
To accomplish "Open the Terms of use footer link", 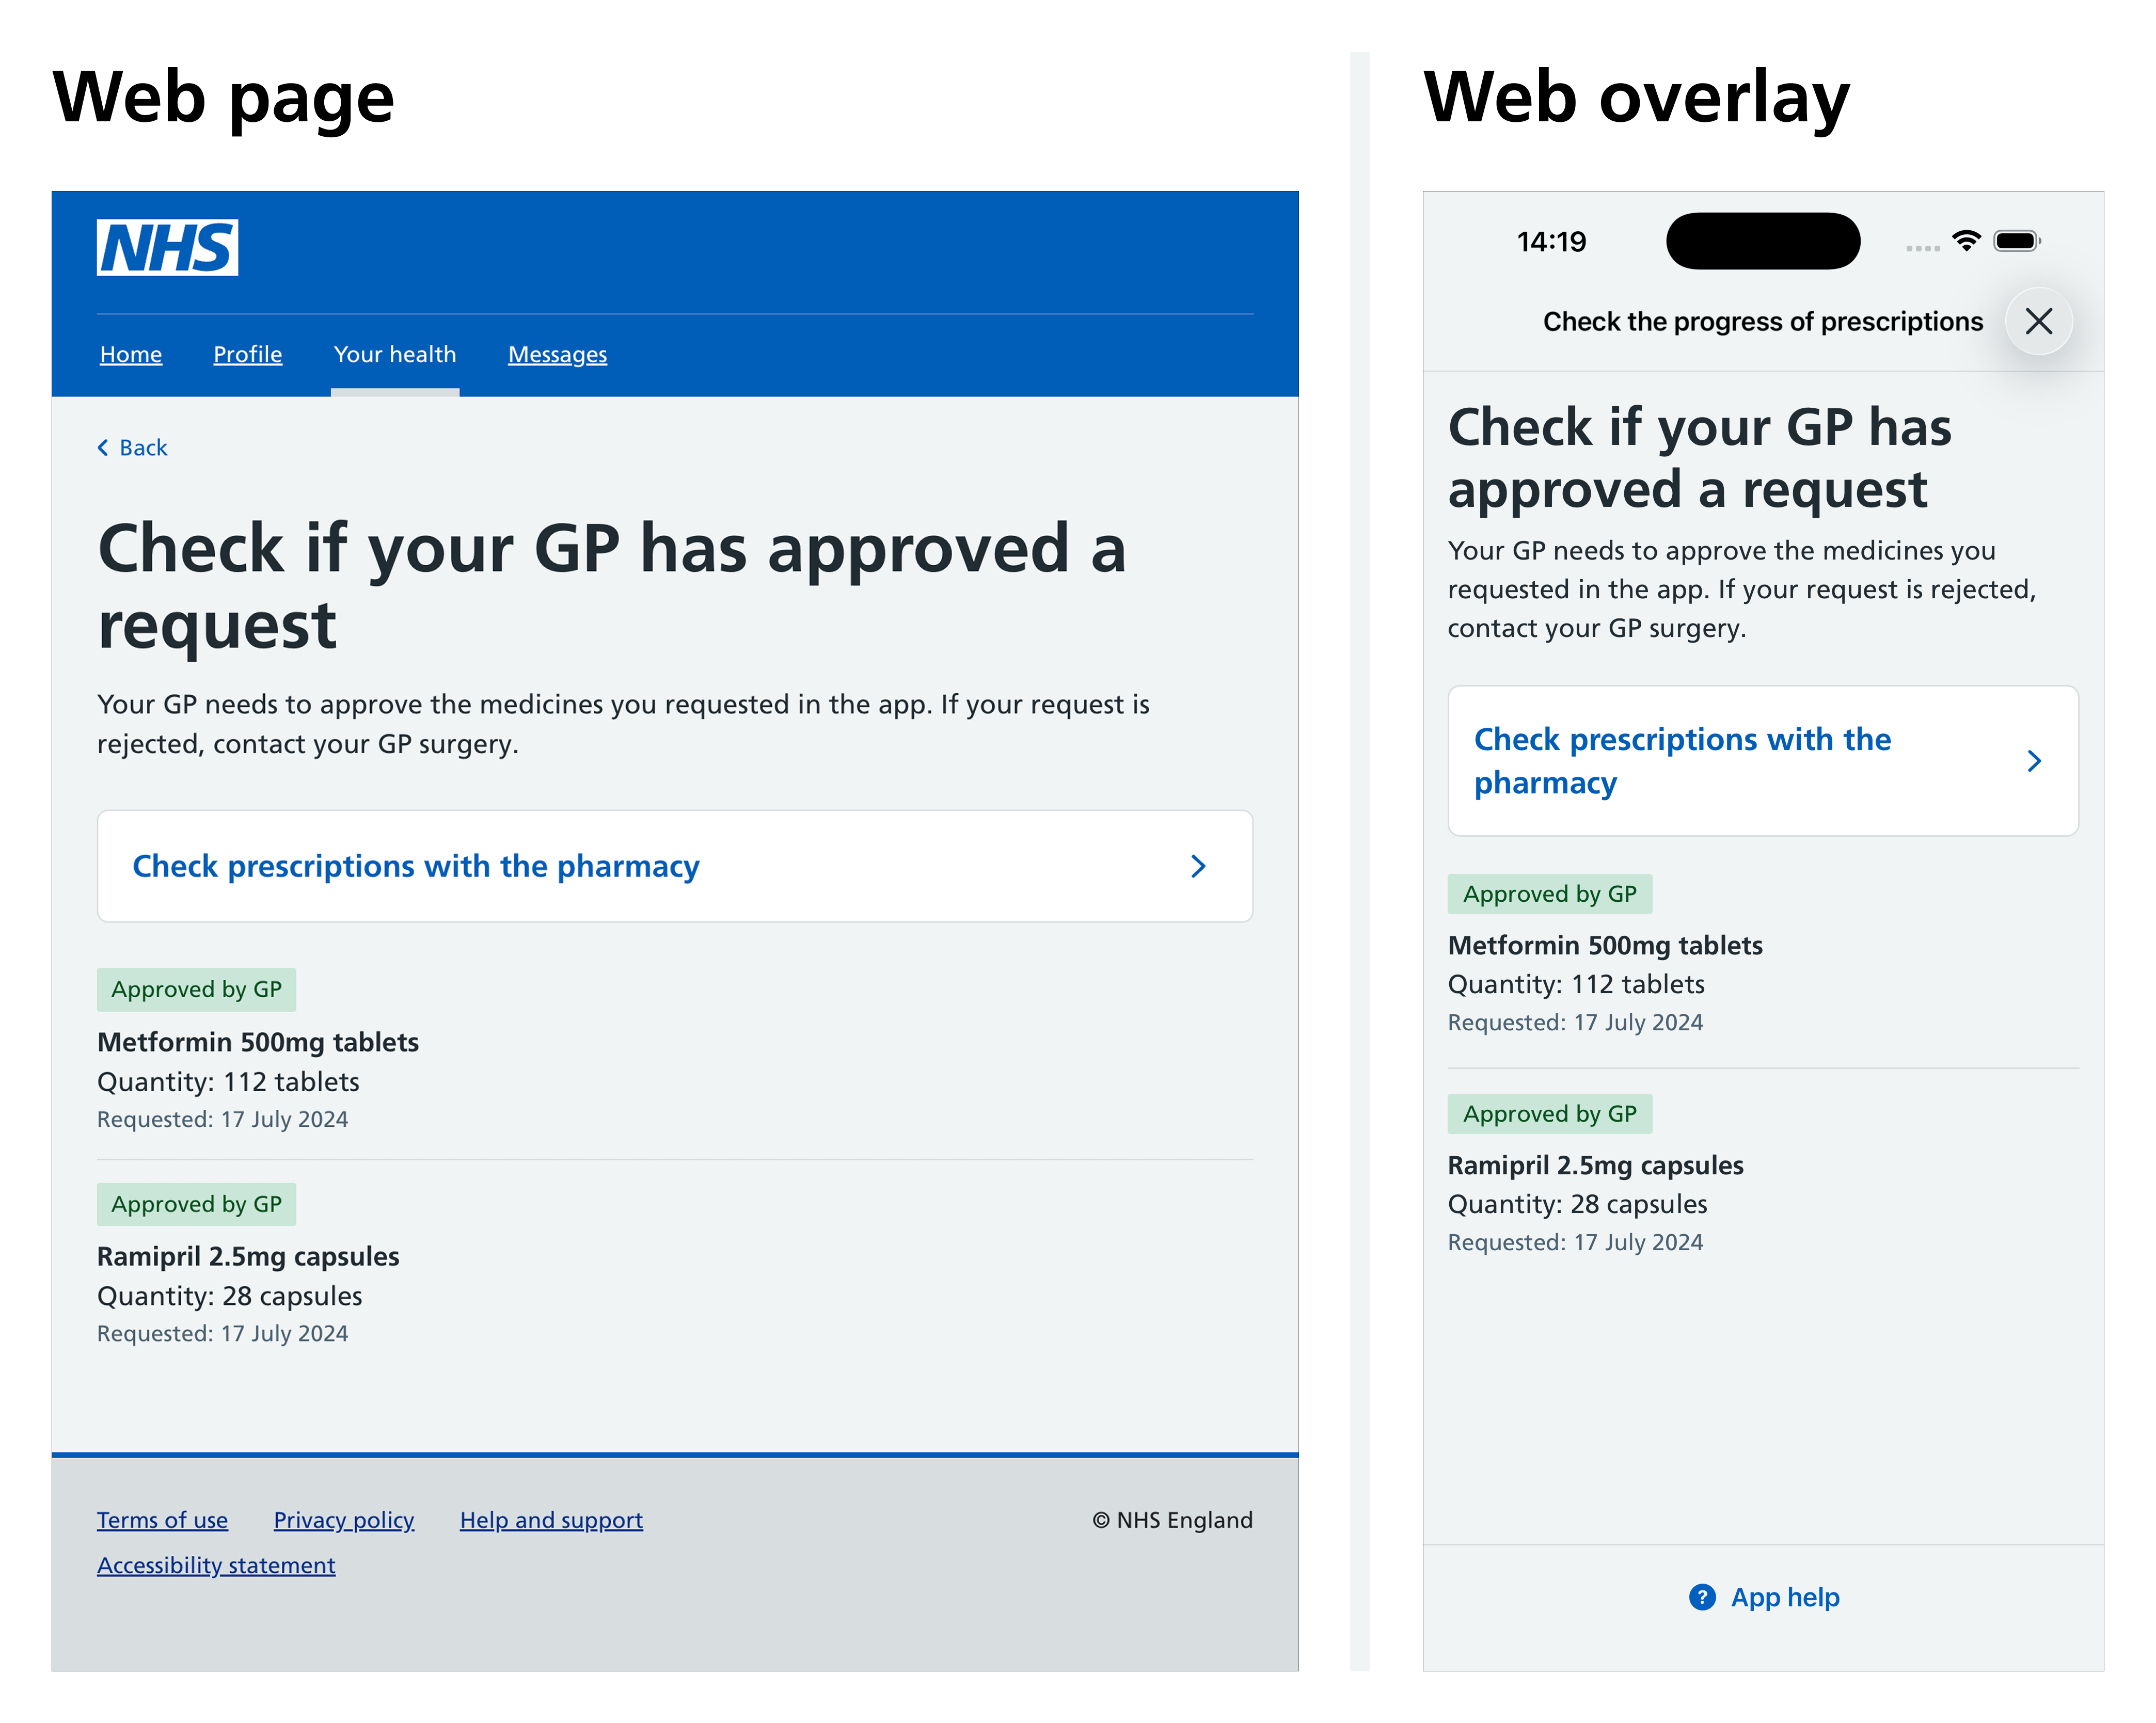I will 162,1520.
